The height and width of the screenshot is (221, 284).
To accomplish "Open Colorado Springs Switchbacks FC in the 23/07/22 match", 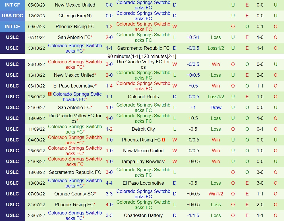I will [75, 215].
